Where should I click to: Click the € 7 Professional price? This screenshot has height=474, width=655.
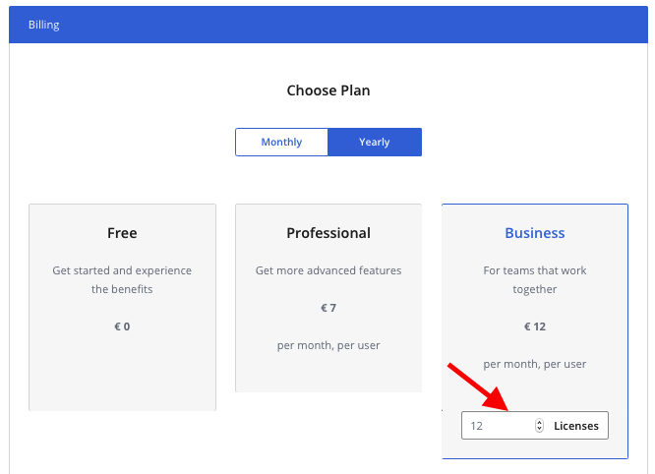pos(328,308)
